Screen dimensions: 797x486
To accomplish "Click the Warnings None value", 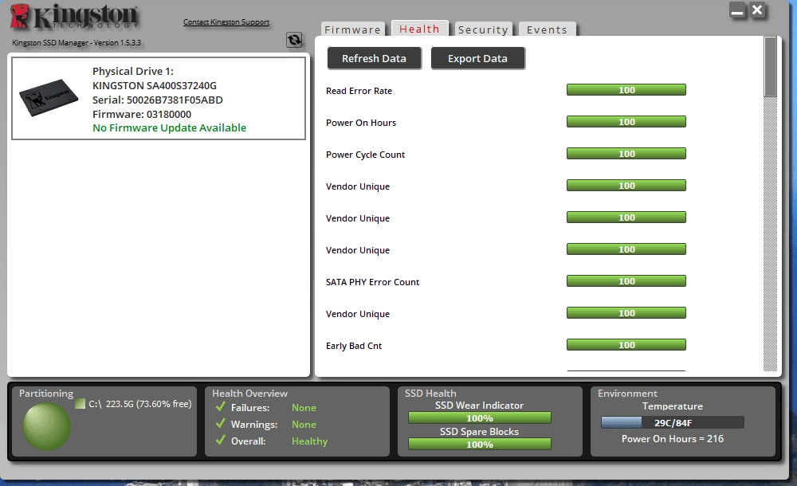I will pyautogui.click(x=304, y=425).
